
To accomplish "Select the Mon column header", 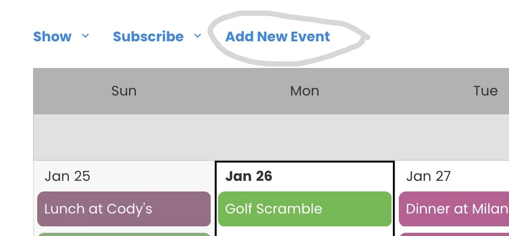I will (304, 91).
